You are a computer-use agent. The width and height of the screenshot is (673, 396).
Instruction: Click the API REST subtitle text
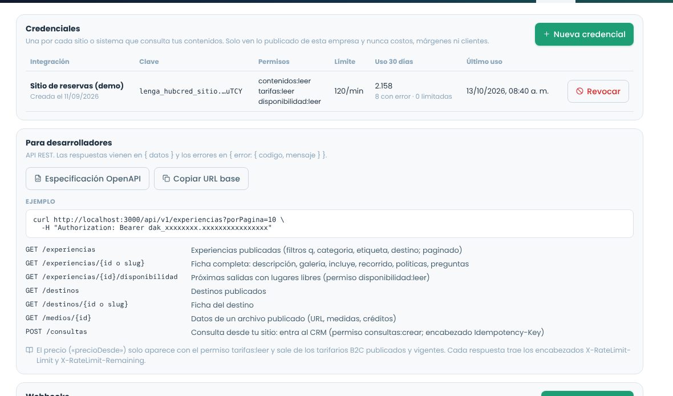point(176,155)
